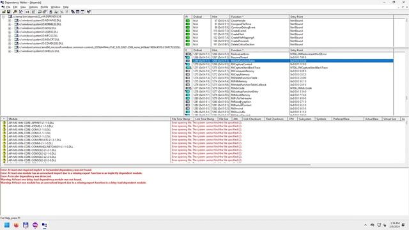Expand the MSVCRT.DLL tree node

pos(10,40)
